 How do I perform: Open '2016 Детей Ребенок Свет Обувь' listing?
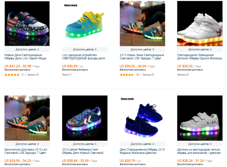(83, 151)
